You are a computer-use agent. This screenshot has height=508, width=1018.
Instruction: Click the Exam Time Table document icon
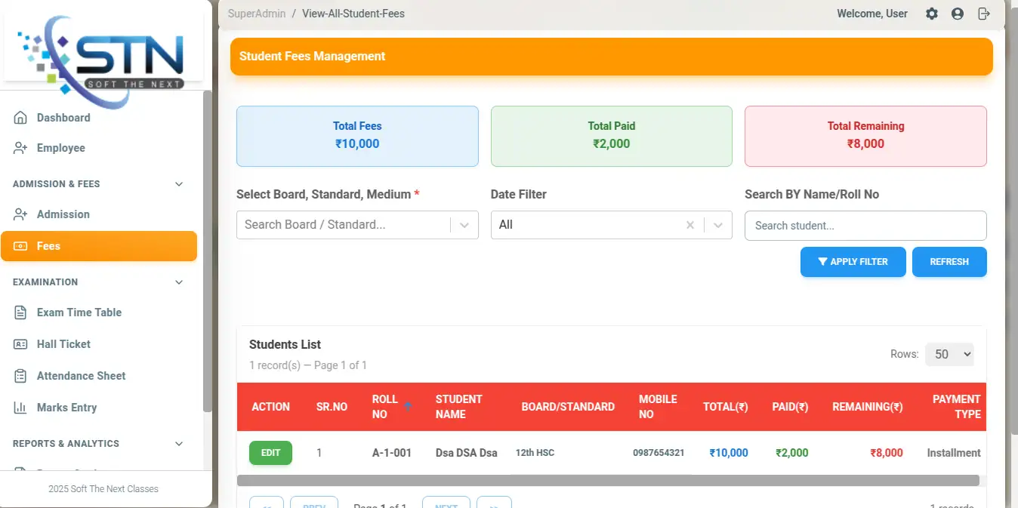20,312
